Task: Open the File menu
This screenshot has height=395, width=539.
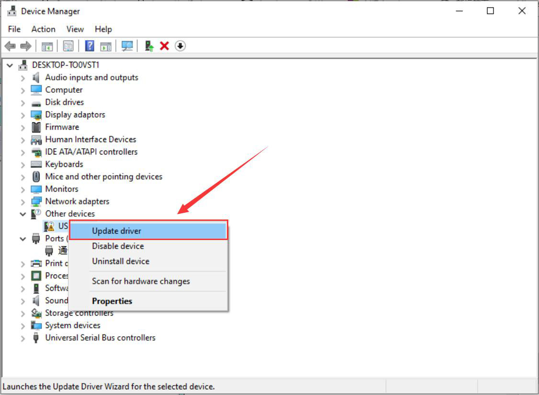Action: point(14,29)
